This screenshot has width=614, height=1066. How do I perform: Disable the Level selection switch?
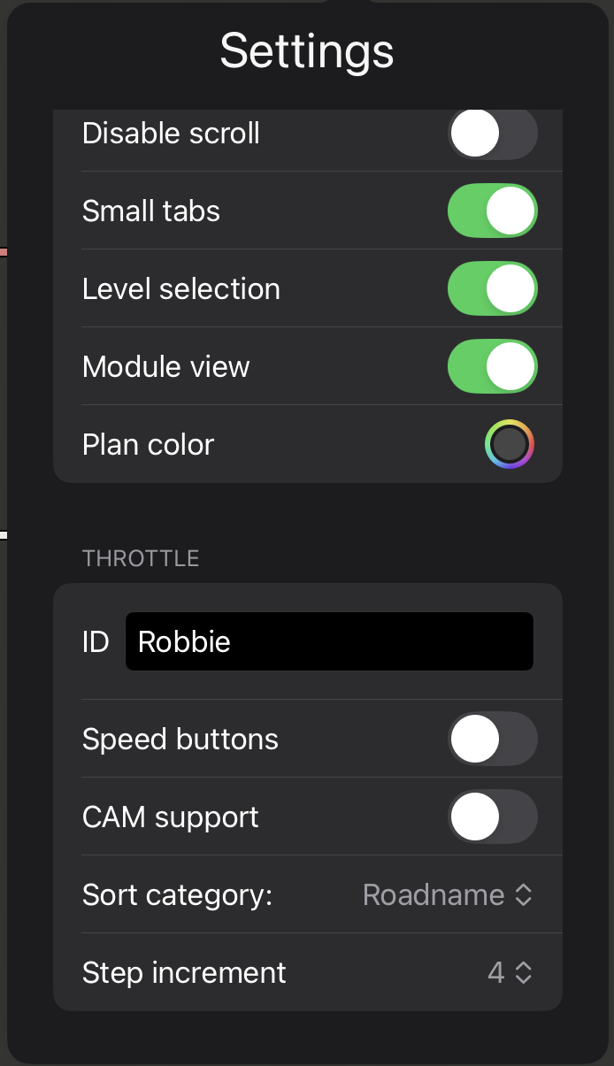pyautogui.click(x=492, y=289)
